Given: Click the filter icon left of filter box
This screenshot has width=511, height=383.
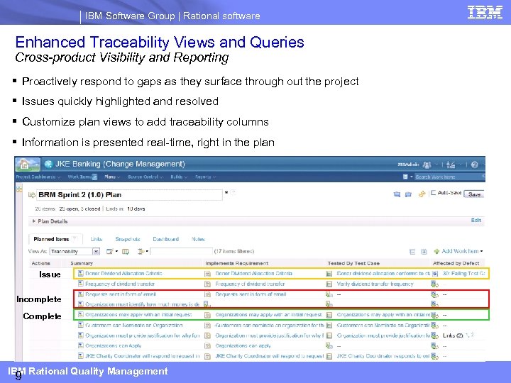Looking at the screenshot, I should (x=141, y=251).
